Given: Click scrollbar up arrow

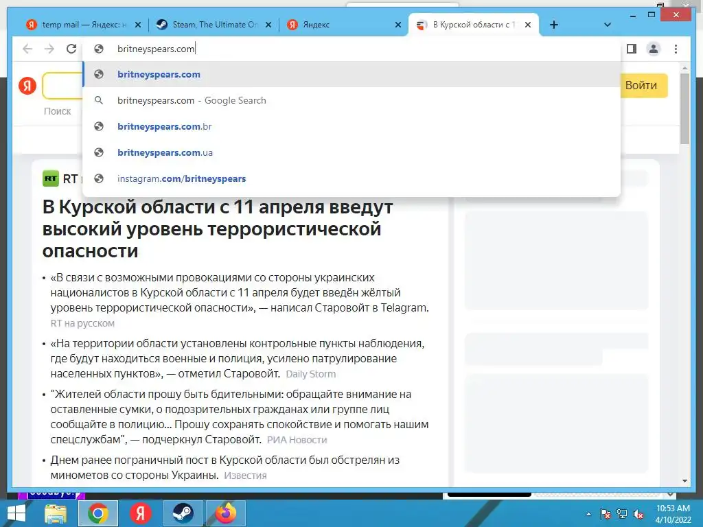Looking at the screenshot, I should click(x=684, y=68).
